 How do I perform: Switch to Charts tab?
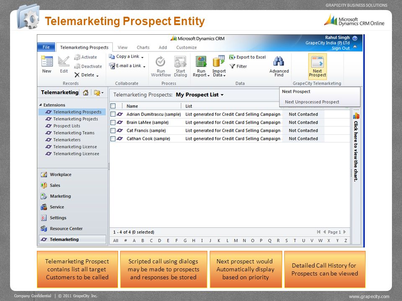pyautogui.click(x=143, y=47)
